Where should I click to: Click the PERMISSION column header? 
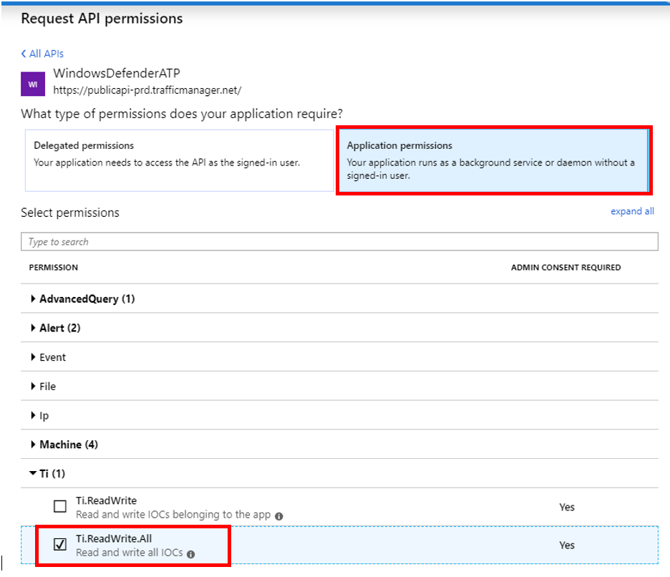coord(54,268)
